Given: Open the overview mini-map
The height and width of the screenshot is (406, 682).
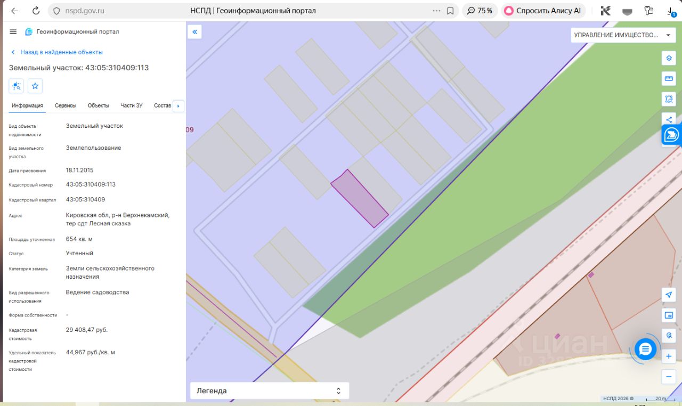Looking at the screenshot, I should [x=669, y=315].
